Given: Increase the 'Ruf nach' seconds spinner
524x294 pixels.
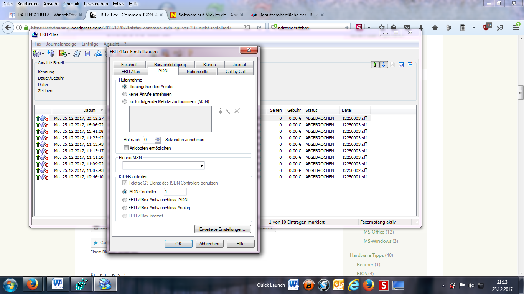Looking at the screenshot, I should tap(158, 138).
